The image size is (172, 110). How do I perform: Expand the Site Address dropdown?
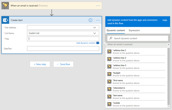tap(95, 27)
